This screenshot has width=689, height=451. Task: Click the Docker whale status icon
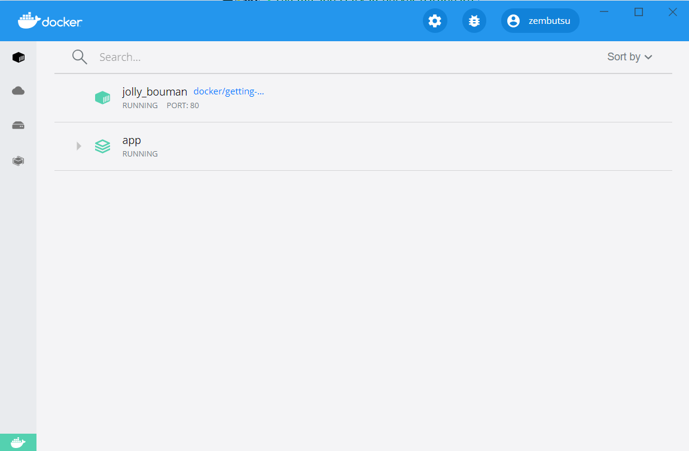tap(18, 442)
